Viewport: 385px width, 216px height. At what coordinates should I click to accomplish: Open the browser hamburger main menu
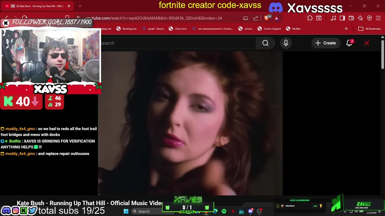(x=378, y=18)
